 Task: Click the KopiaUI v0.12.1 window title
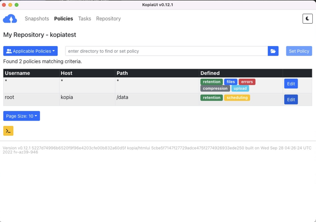[158, 5]
